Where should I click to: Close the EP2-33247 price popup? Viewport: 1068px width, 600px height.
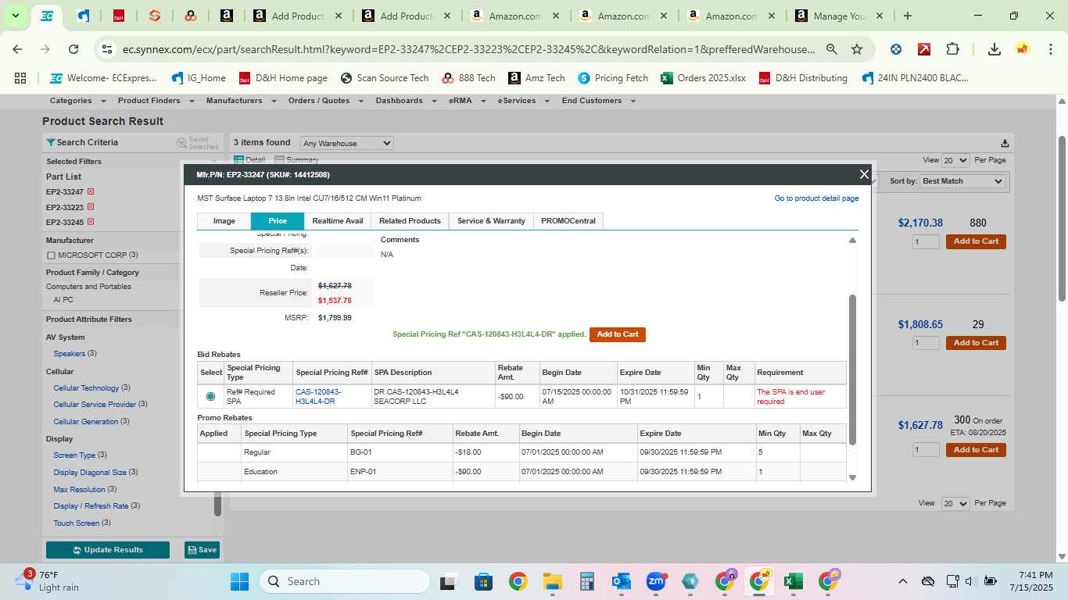pyautogui.click(x=864, y=175)
